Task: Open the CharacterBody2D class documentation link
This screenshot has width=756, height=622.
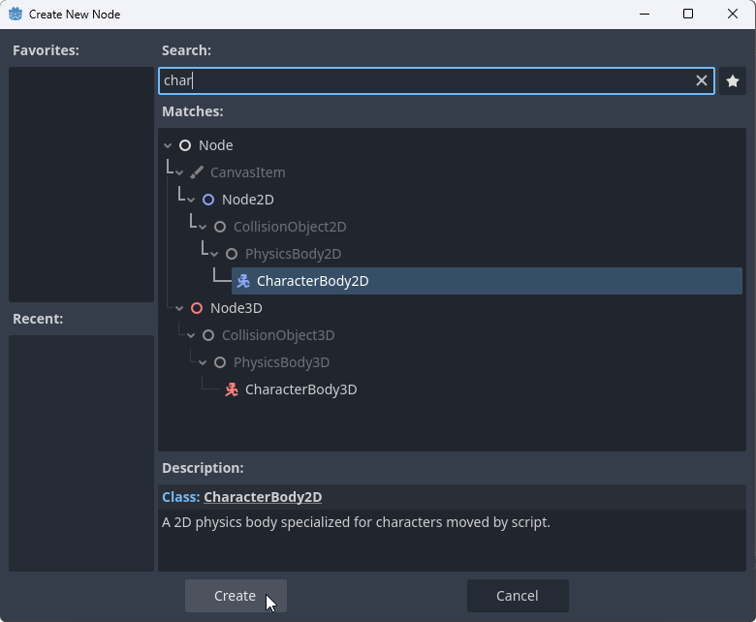Action: (263, 497)
